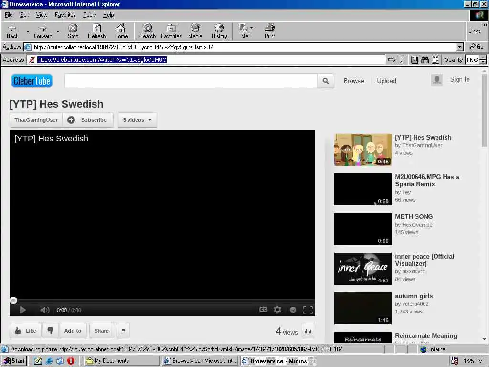Toggle closed captions in the player
Screen dimensions: 489x367
coord(263,310)
